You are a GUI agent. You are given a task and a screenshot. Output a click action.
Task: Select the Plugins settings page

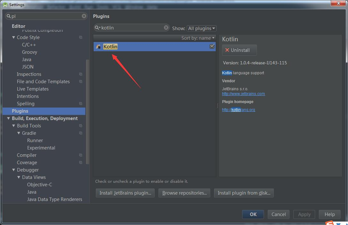point(44,111)
